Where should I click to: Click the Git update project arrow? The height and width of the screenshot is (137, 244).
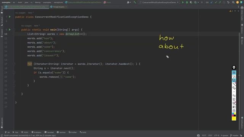pos(212,2)
